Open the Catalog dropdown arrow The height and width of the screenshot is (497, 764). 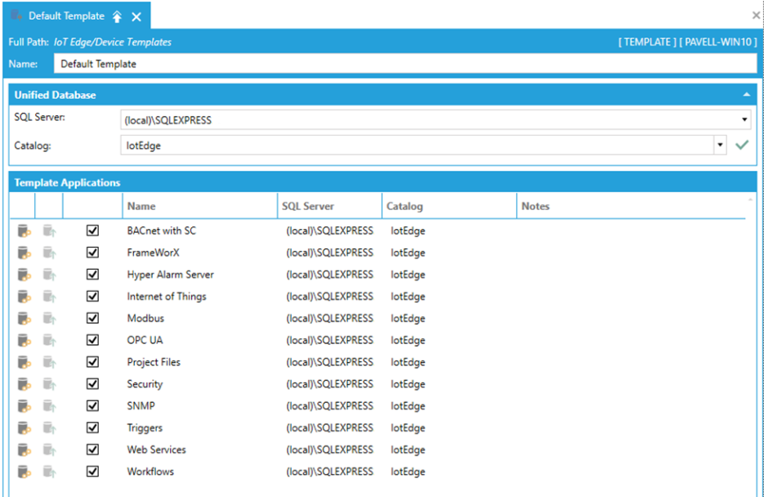[720, 145]
